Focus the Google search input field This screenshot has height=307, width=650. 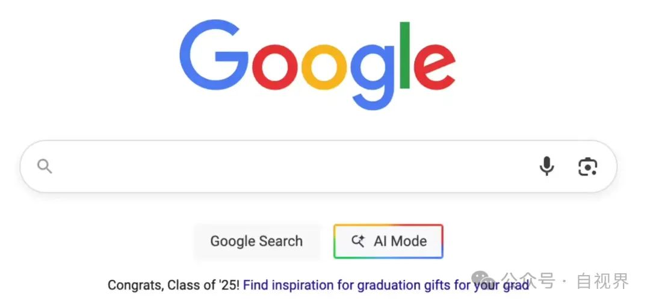pos(289,167)
